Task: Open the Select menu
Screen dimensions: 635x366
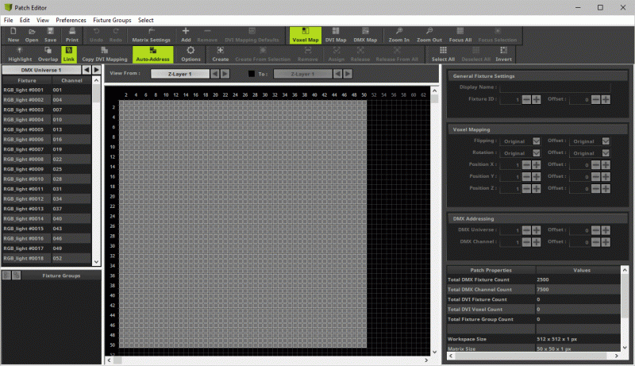Action: (x=146, y=20)
